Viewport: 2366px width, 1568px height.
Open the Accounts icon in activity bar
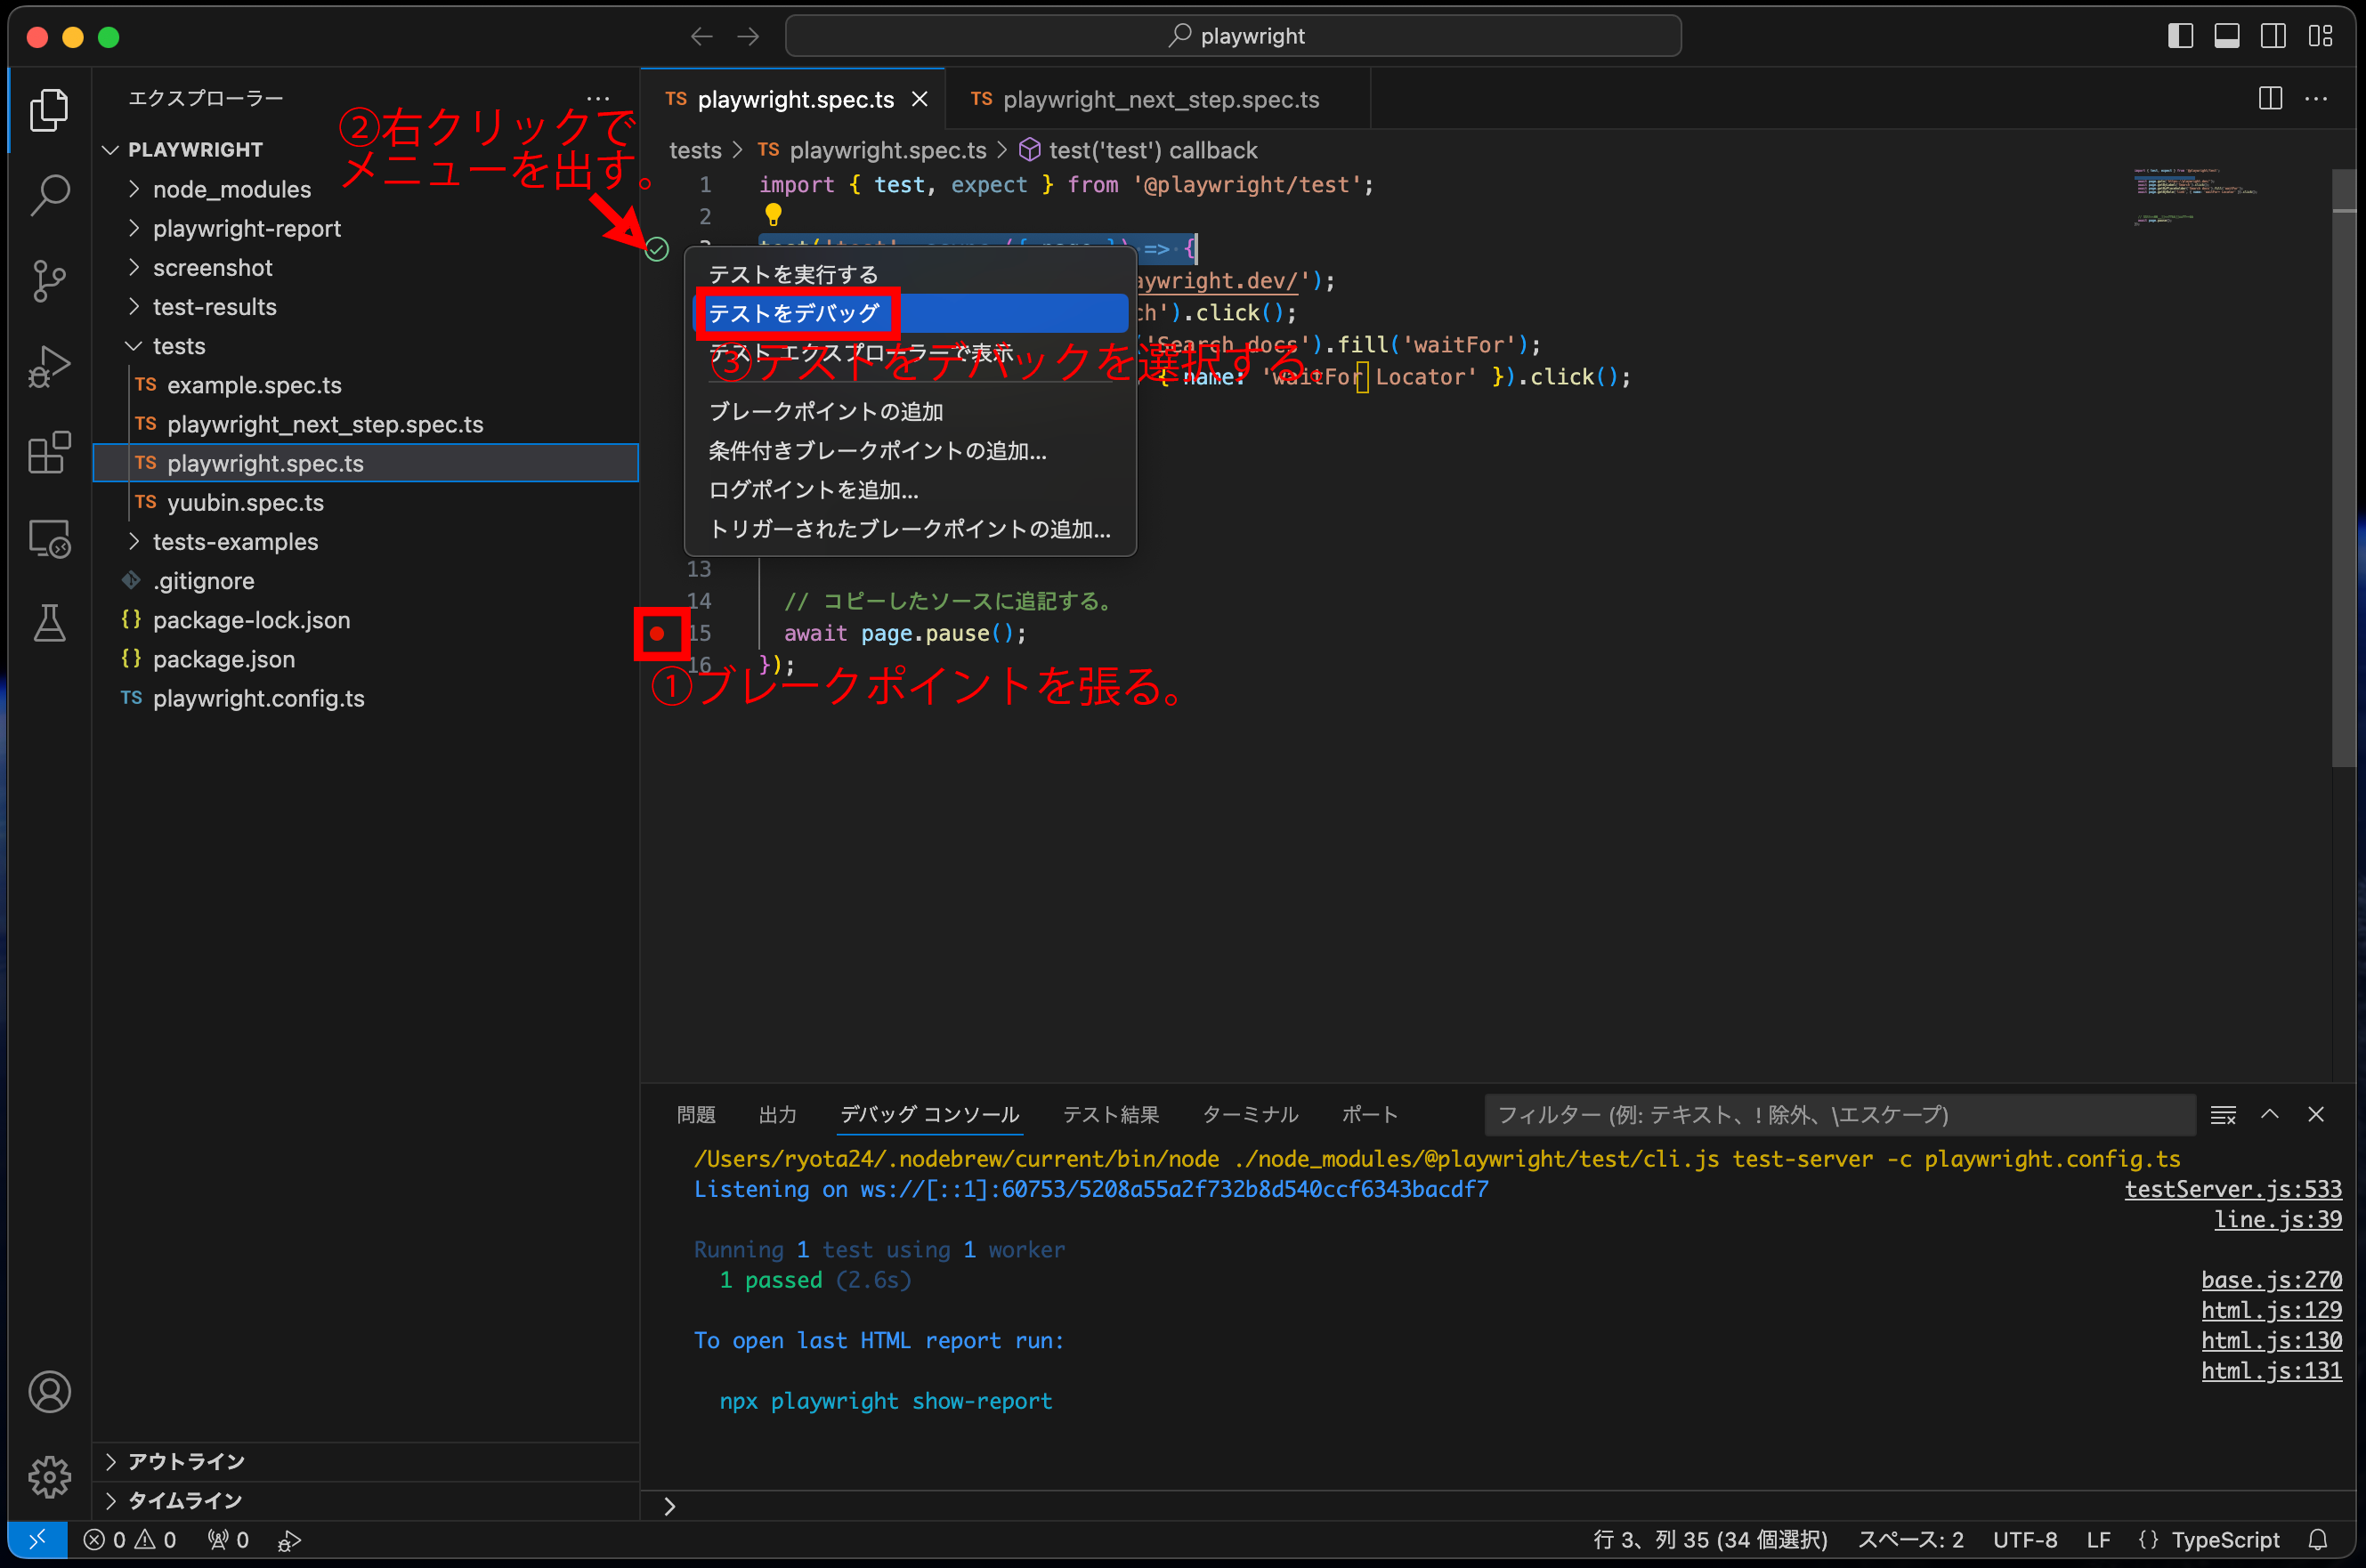[x=49, y=1391]
